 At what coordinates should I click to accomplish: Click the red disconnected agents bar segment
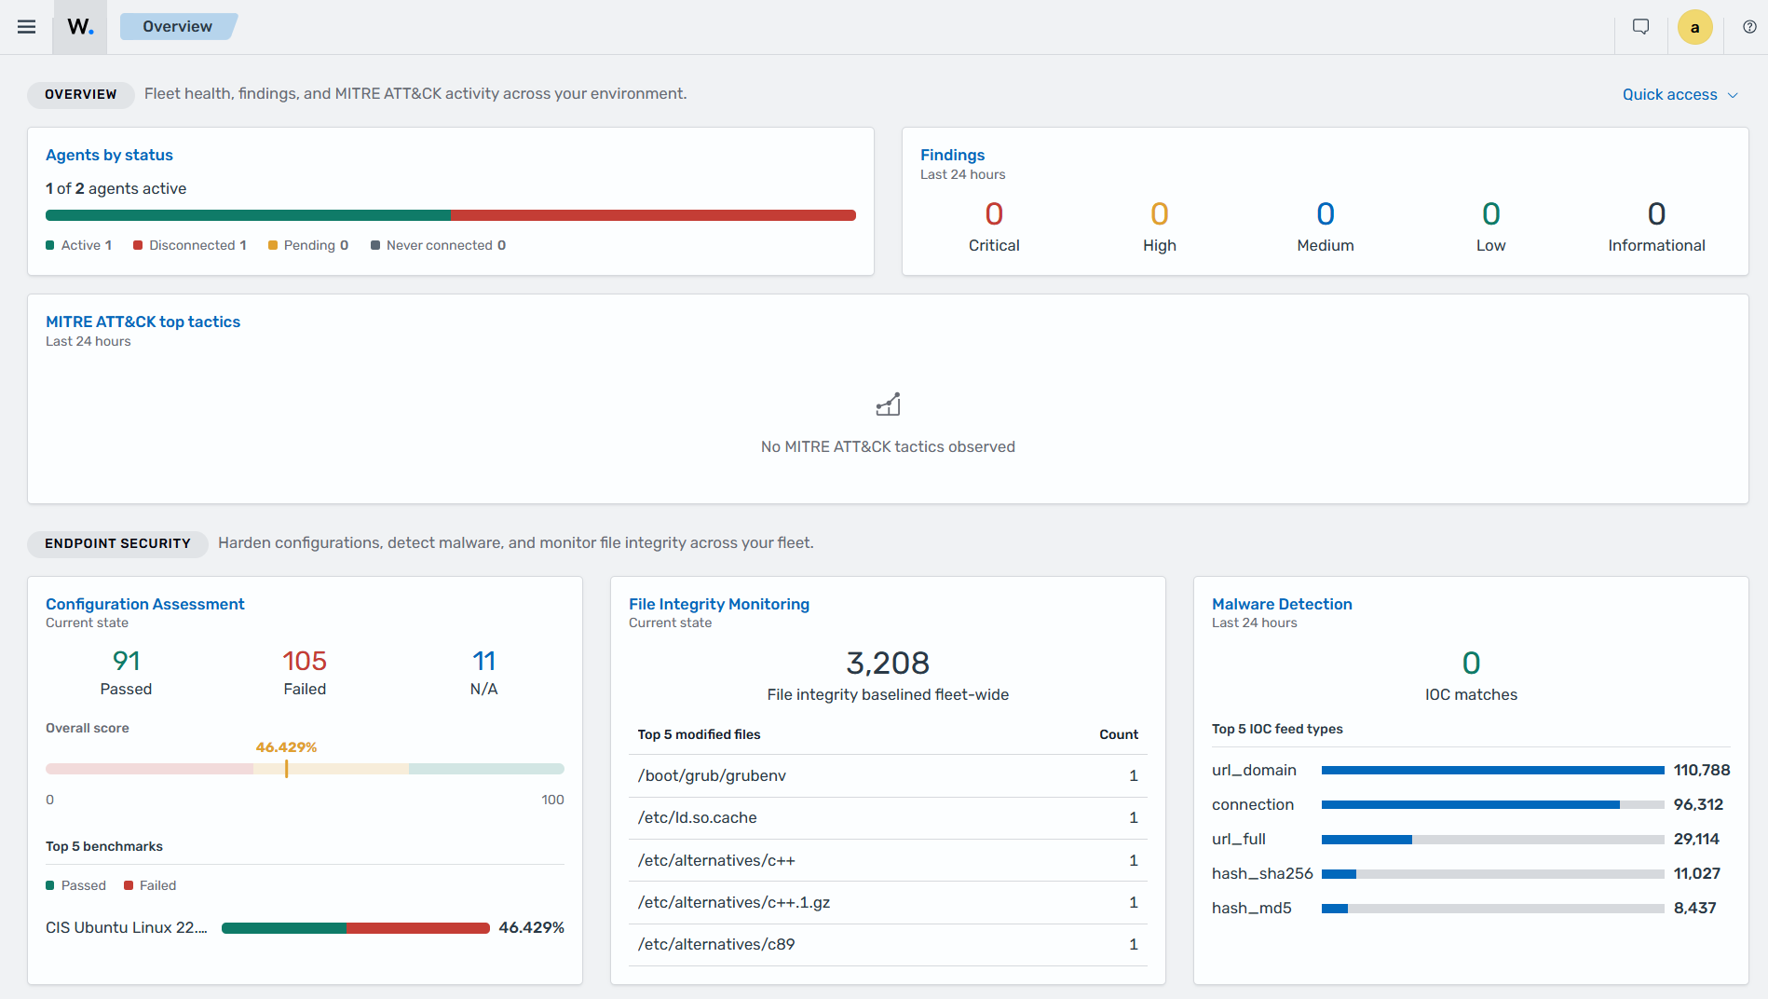pos(653,215)
